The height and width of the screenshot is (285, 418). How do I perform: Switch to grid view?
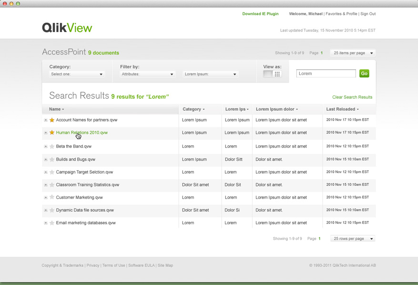coord(276,73)
